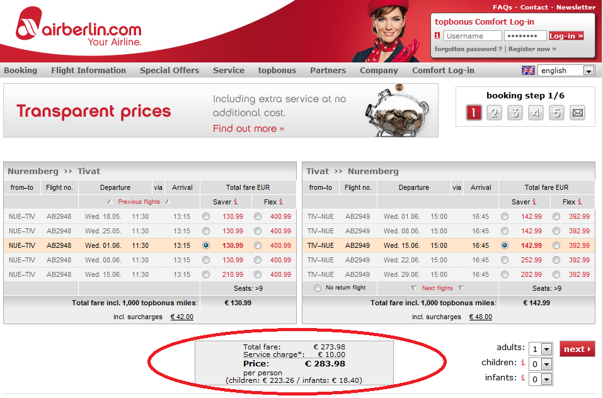
Task: Open the adults count dropdown
Action: pos(546,349)
